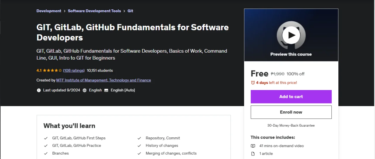The width and height of the screenshot is (375, 159).
Task: Click 'This course includes:' heading
Action: (273, 137)
